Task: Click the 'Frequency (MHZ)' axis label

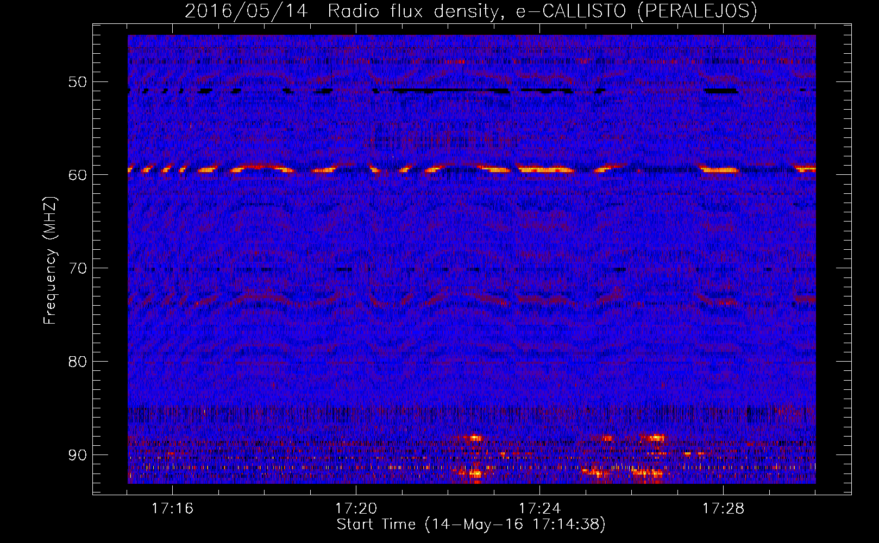Action: pyautogui.click(x=50, y=260)
